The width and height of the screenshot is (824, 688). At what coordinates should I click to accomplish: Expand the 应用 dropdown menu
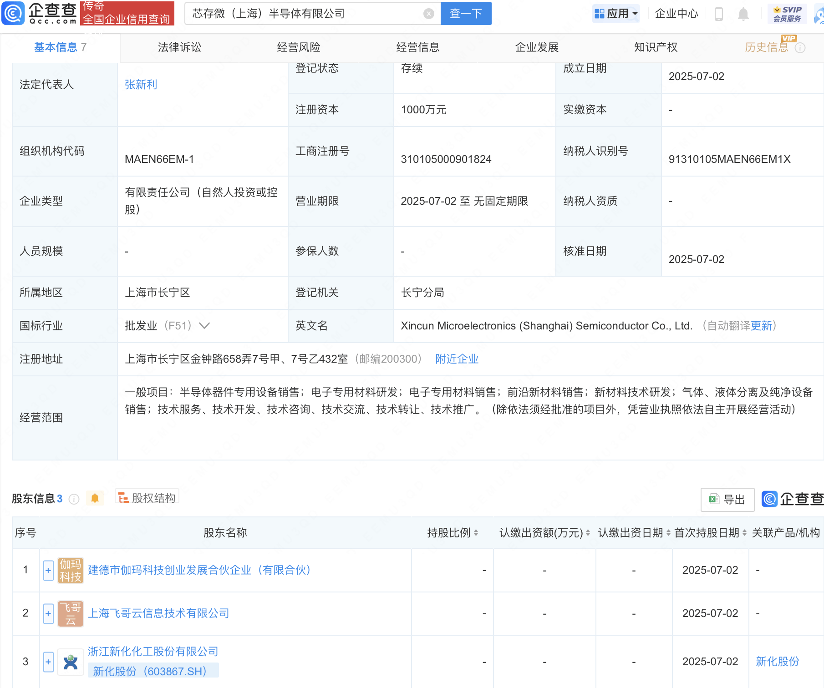tap(616, 14)
